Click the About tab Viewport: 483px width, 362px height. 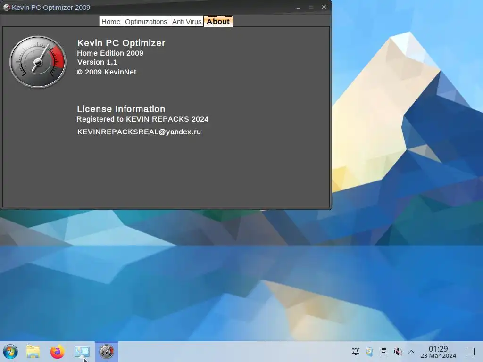point(218,22)
